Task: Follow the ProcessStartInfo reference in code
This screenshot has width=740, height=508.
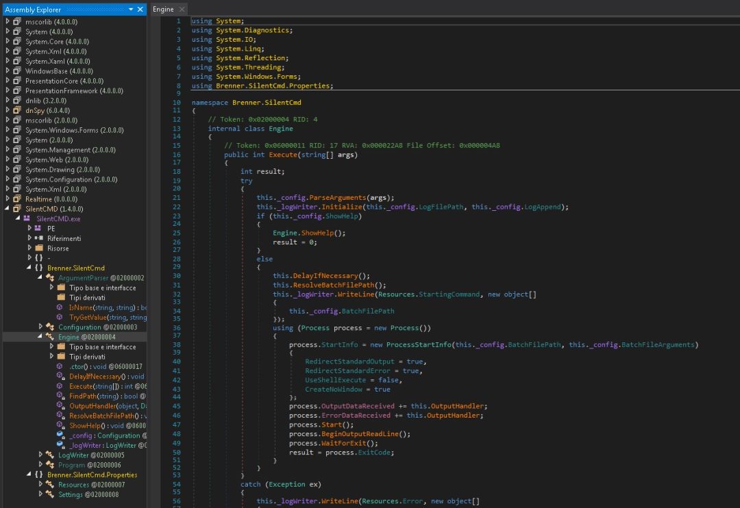Action: pos(418,345)
